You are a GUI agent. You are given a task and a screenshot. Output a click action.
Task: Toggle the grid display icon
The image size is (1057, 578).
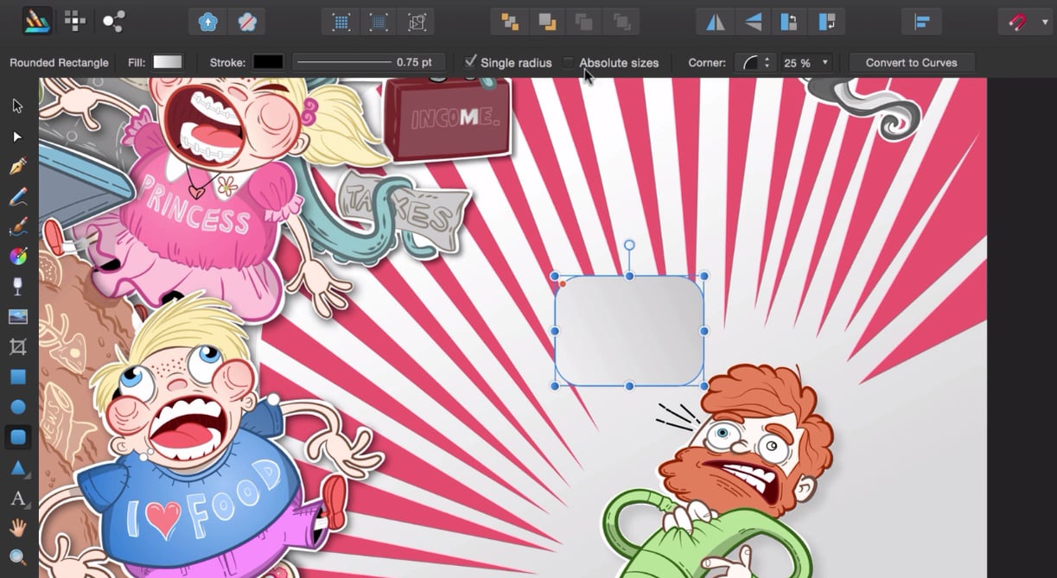point(342,22)
